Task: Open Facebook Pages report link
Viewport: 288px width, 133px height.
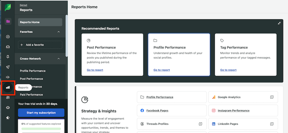Action: 157,111
